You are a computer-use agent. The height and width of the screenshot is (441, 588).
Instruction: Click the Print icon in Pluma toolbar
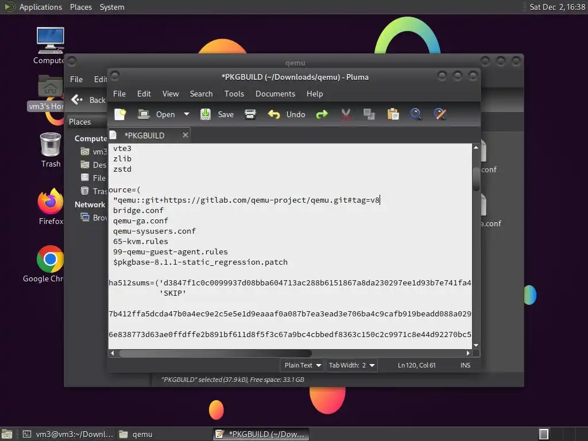tap(250, 114)
